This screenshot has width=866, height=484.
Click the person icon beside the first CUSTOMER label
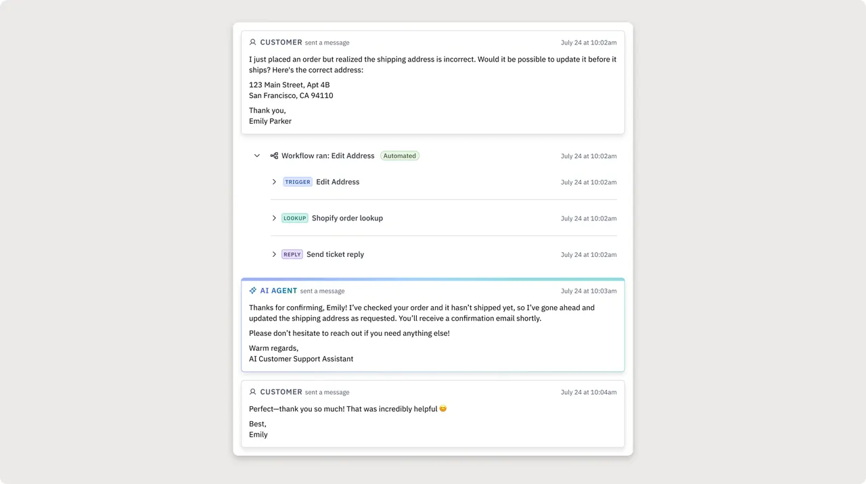pos(253,42)
